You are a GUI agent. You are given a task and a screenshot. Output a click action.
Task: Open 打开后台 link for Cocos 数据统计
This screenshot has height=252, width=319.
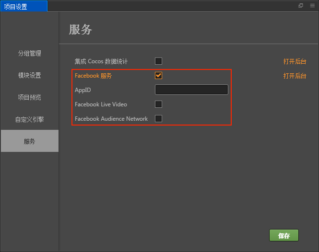[x=295, y=61]
